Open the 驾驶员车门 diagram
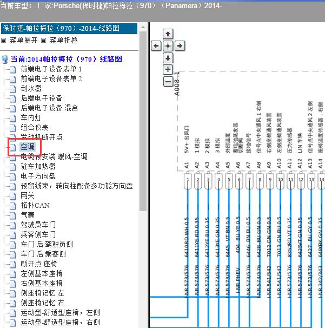325x328 pixels. tap(38, 225)
